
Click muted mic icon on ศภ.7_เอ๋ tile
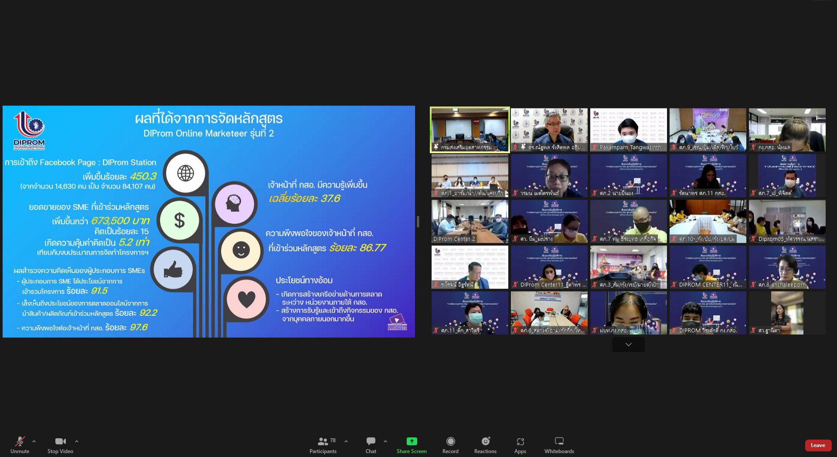753,193
